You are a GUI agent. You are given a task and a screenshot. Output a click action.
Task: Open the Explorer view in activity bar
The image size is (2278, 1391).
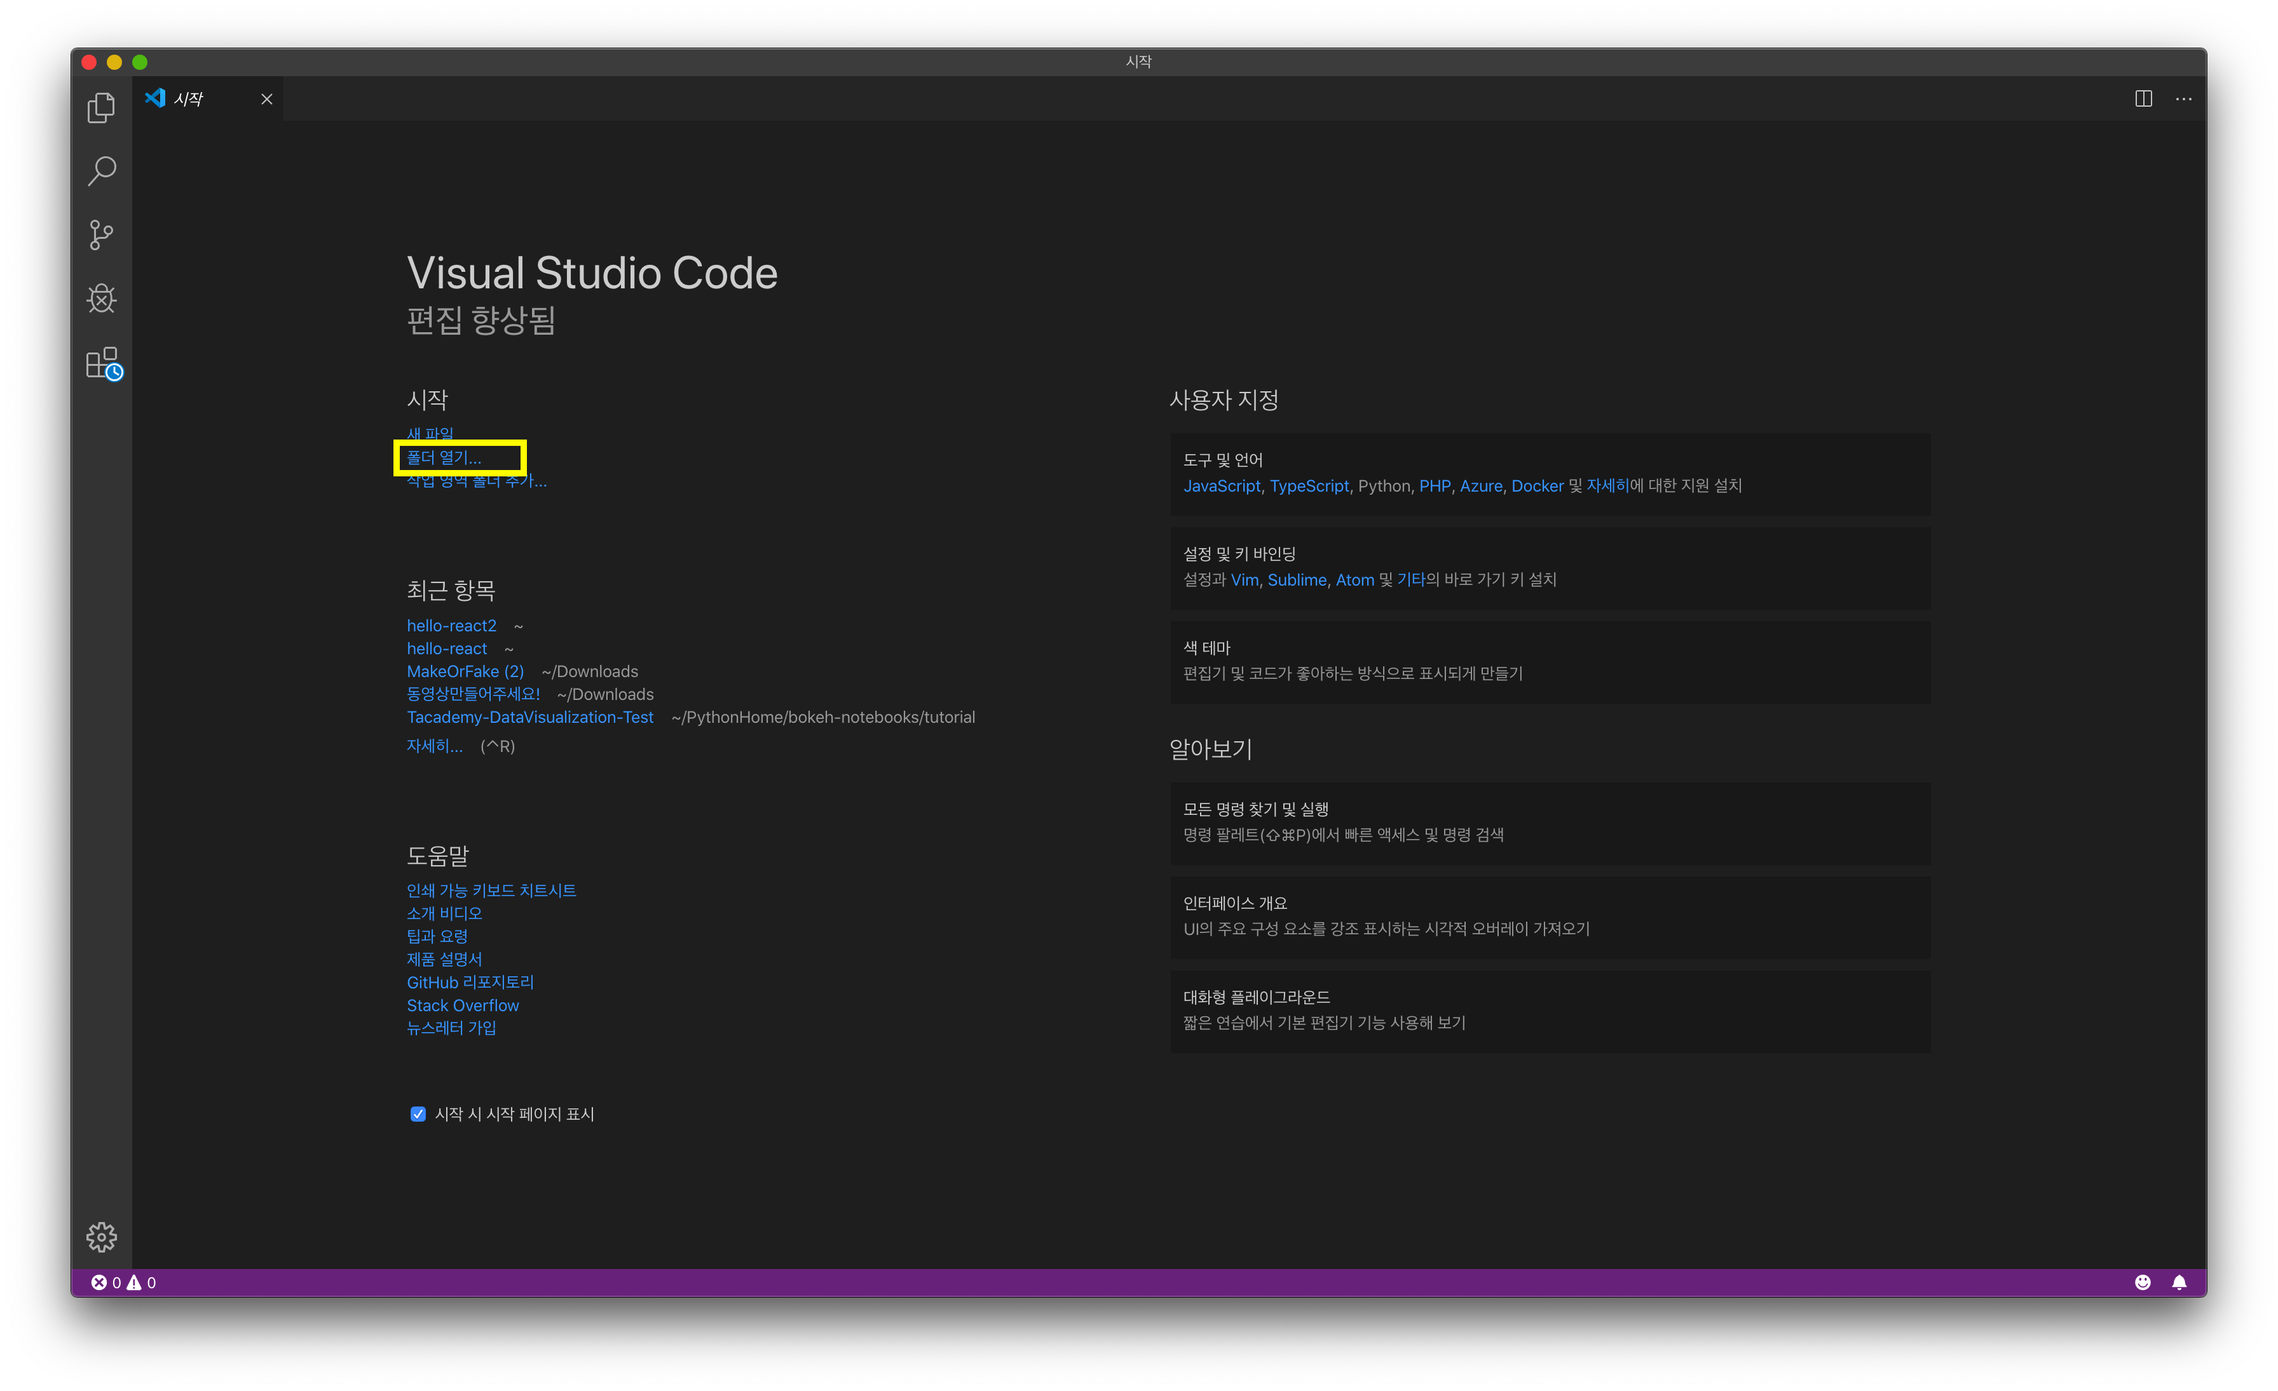[x=101, y=107]
